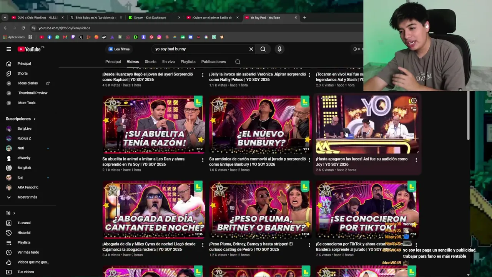Open options for the Miley Cyrus video

[x=203, y=245]
